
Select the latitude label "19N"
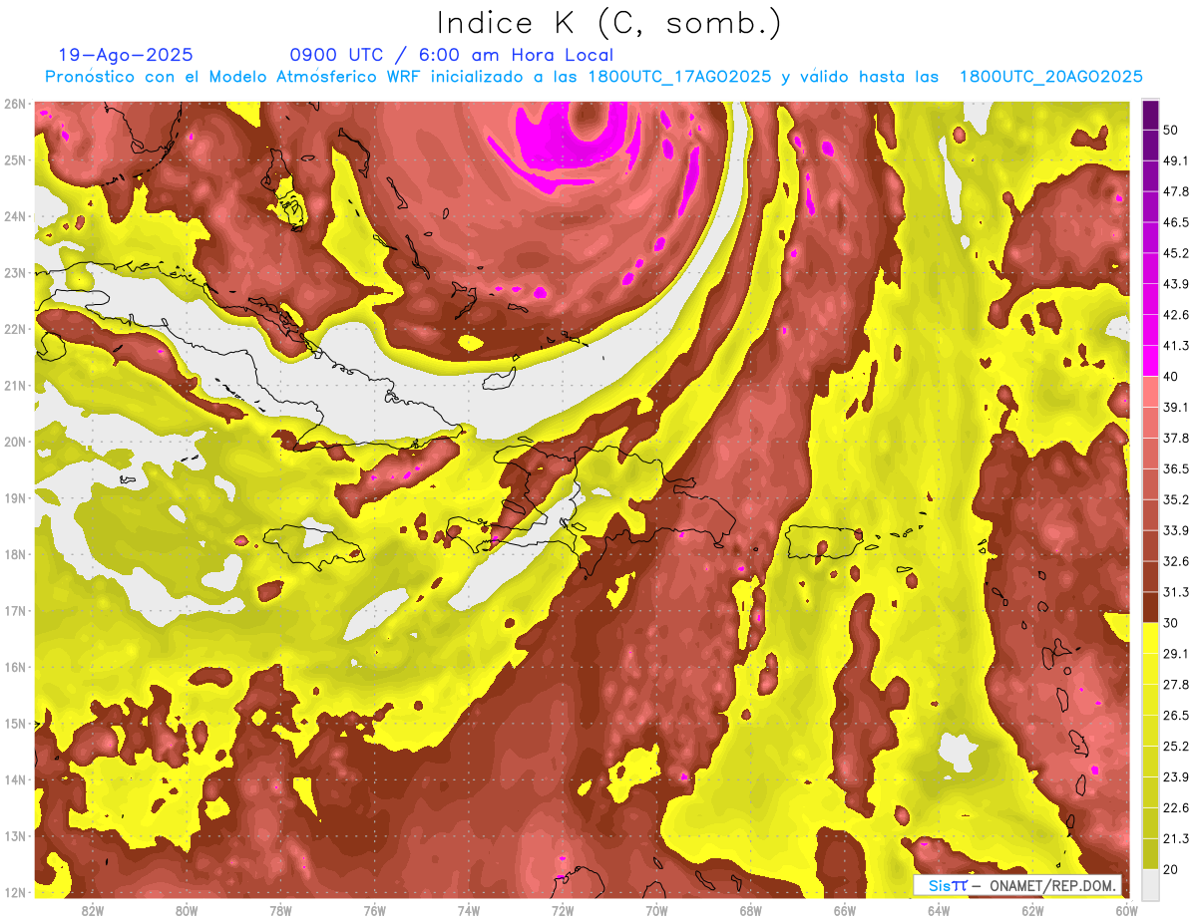[14, 498]
